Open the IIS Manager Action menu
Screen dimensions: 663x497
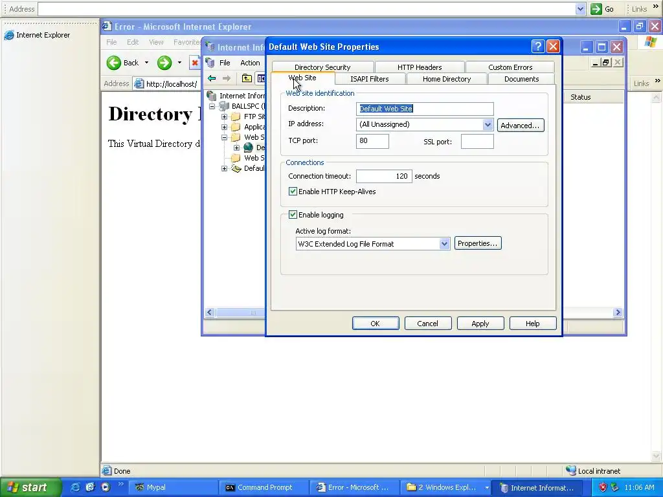[x=250, y=63]
